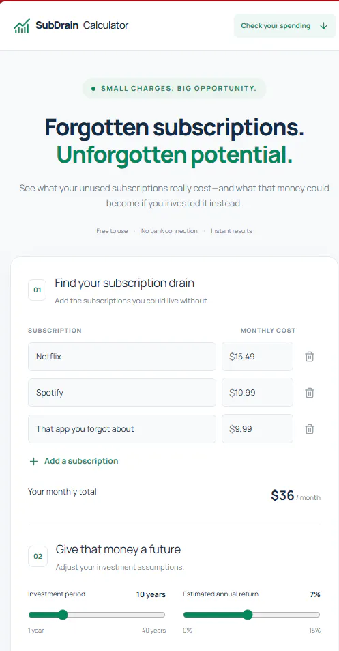
Task: Select the $10.99 monthly cost field
Action: pyautogui.click(x=257, y=392)
